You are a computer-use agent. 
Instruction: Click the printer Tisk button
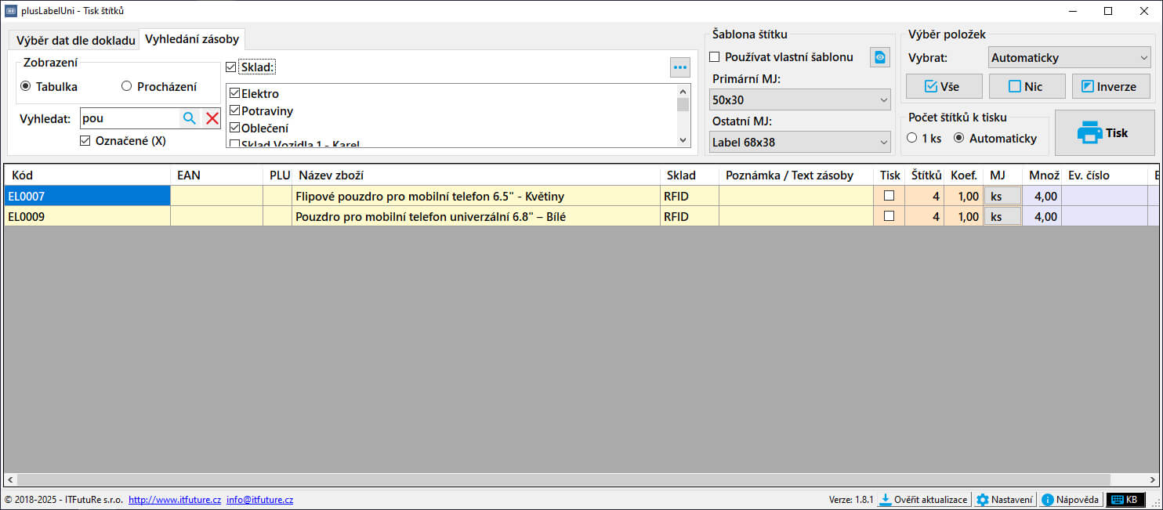point(1104,132)
